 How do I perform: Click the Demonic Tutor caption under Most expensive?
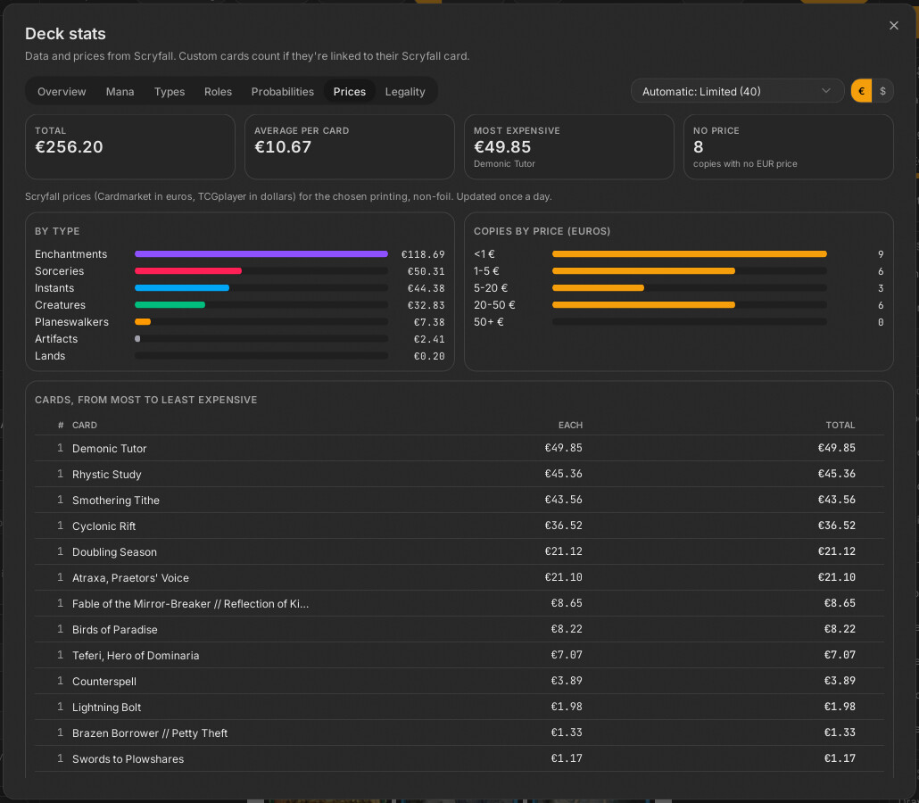coord(504,164)
